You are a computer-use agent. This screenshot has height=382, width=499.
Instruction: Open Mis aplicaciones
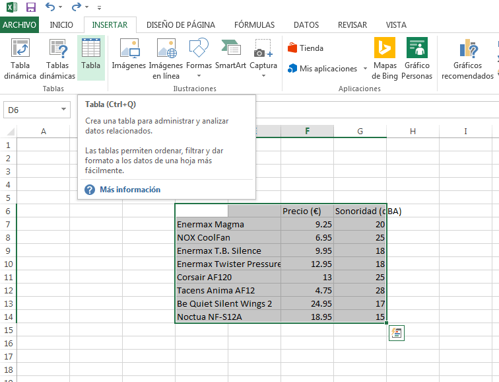(322, 69)
